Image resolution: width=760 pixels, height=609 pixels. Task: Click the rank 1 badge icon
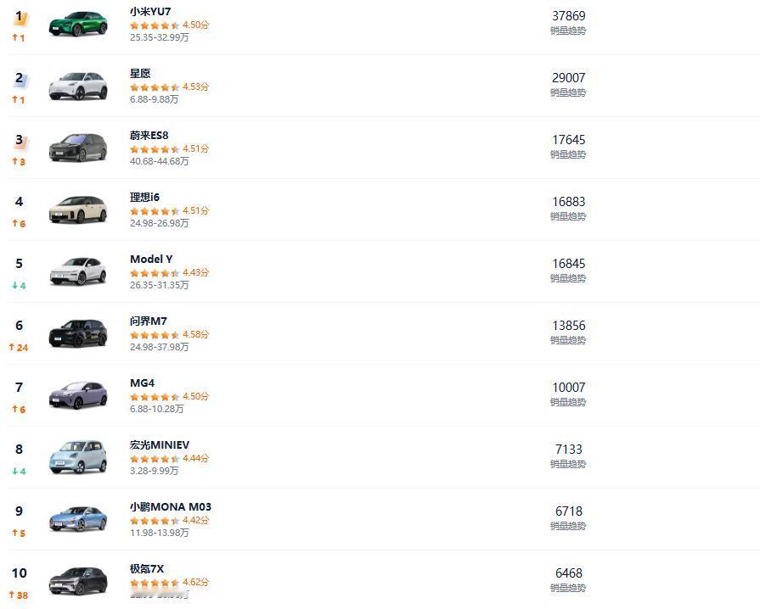(x=20, y=18)
